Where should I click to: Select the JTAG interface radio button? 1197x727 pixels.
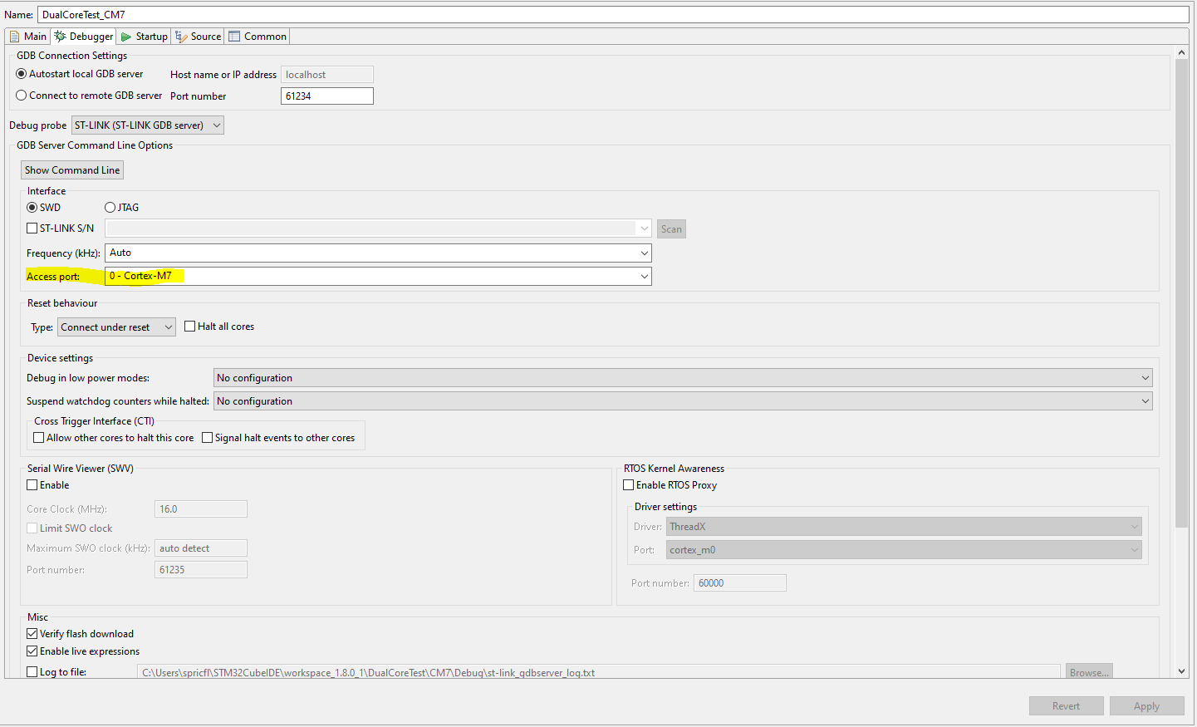pos(110,208)
